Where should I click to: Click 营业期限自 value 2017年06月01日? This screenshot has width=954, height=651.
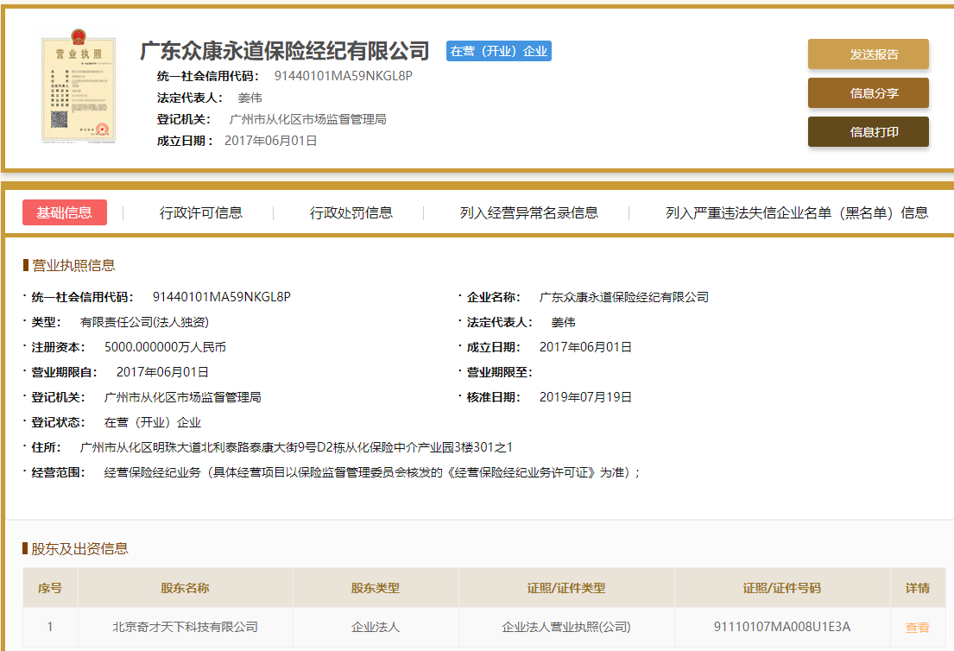pos(162,372)
